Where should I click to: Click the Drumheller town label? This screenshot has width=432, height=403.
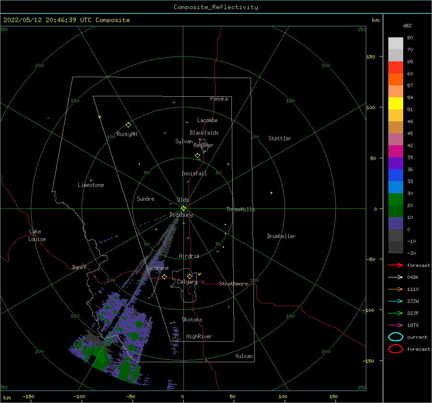(281, 236)
